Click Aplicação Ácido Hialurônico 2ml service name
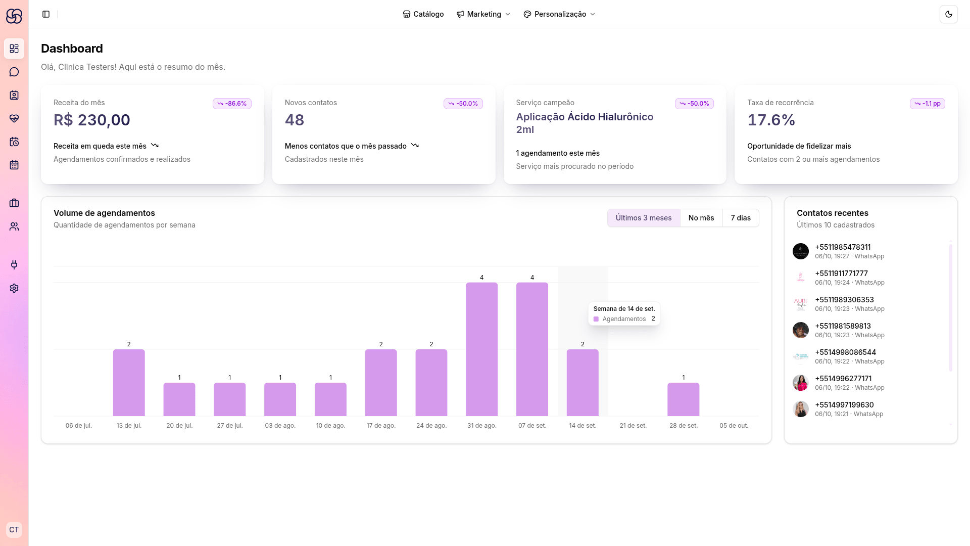The image size is (970, 546). [x=585, y=123]
